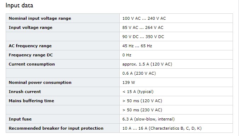Click the approx. 1.5 A (120 V AC) value
Screen dimensions: 239x136
coord(147,64)
